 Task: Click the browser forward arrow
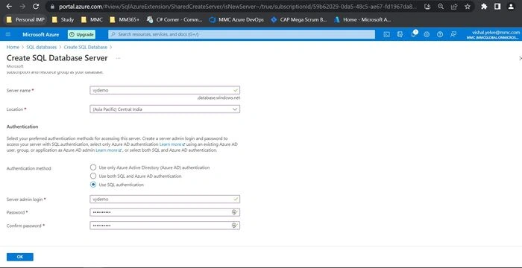pos(22,6)
